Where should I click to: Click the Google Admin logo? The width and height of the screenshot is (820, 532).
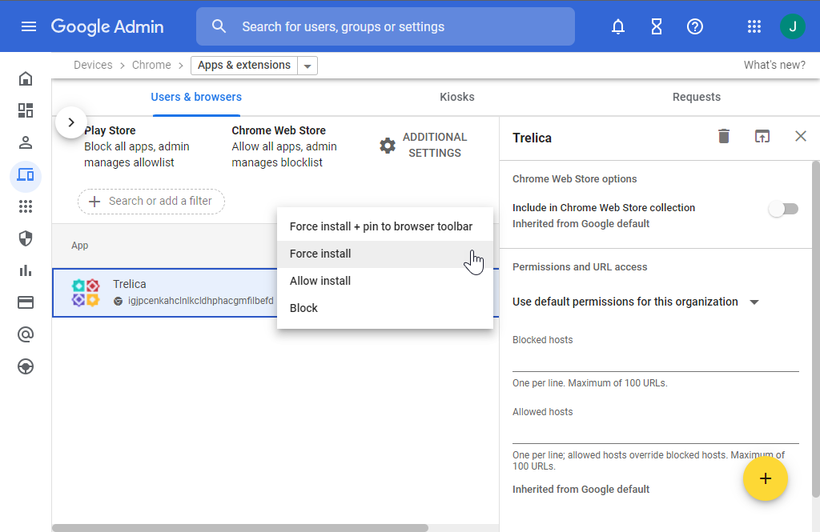(107, 26)
